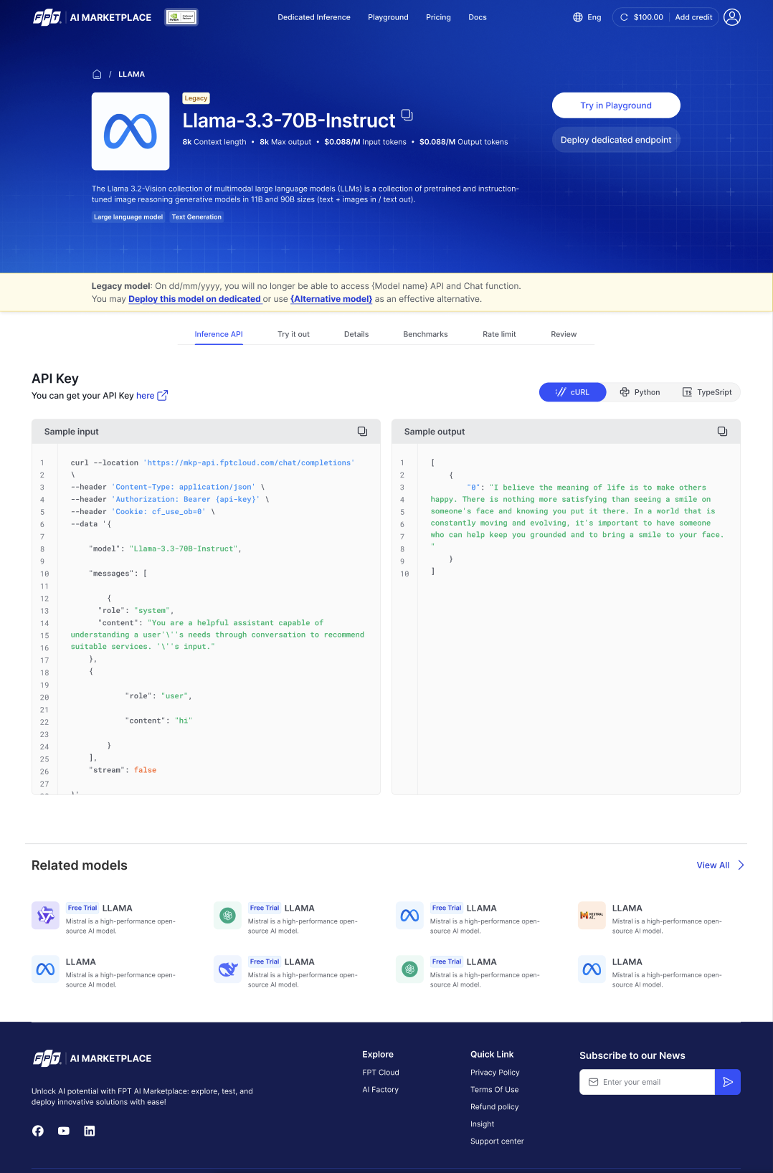The image size is (773, 1173).
Task: Open FPT Cloud footer link
Action: [381, 1073]
